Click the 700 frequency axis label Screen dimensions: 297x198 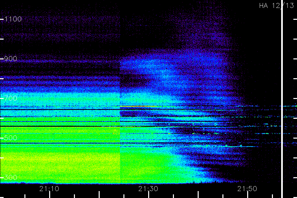coord(11,98)
